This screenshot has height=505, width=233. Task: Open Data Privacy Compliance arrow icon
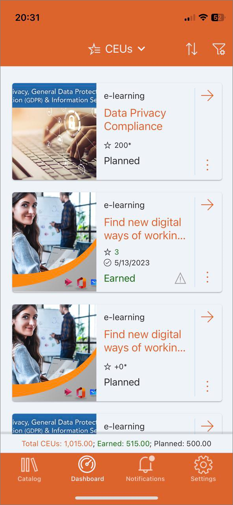207,95
